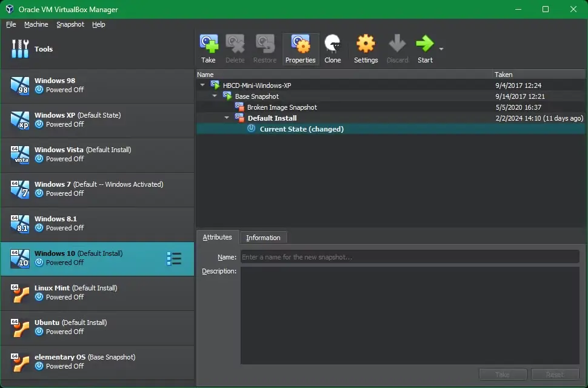Click the Delete snapshot toolbar icon
Screen dimensions: 588x388
coord(235,44)
